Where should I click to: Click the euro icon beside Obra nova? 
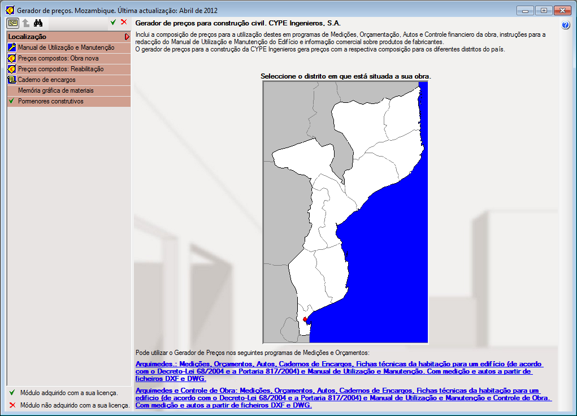click(12, 58)
